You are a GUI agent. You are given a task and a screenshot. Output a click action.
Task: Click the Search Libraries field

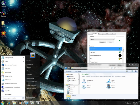126,68
